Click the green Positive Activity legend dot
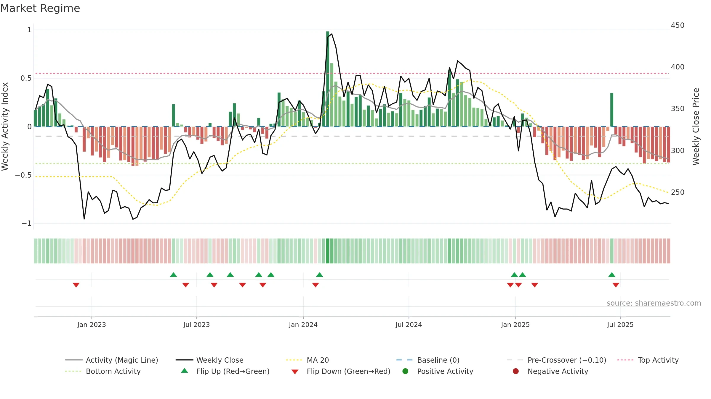The width and height of the screenshot is (711, 399). click(405, 371)
